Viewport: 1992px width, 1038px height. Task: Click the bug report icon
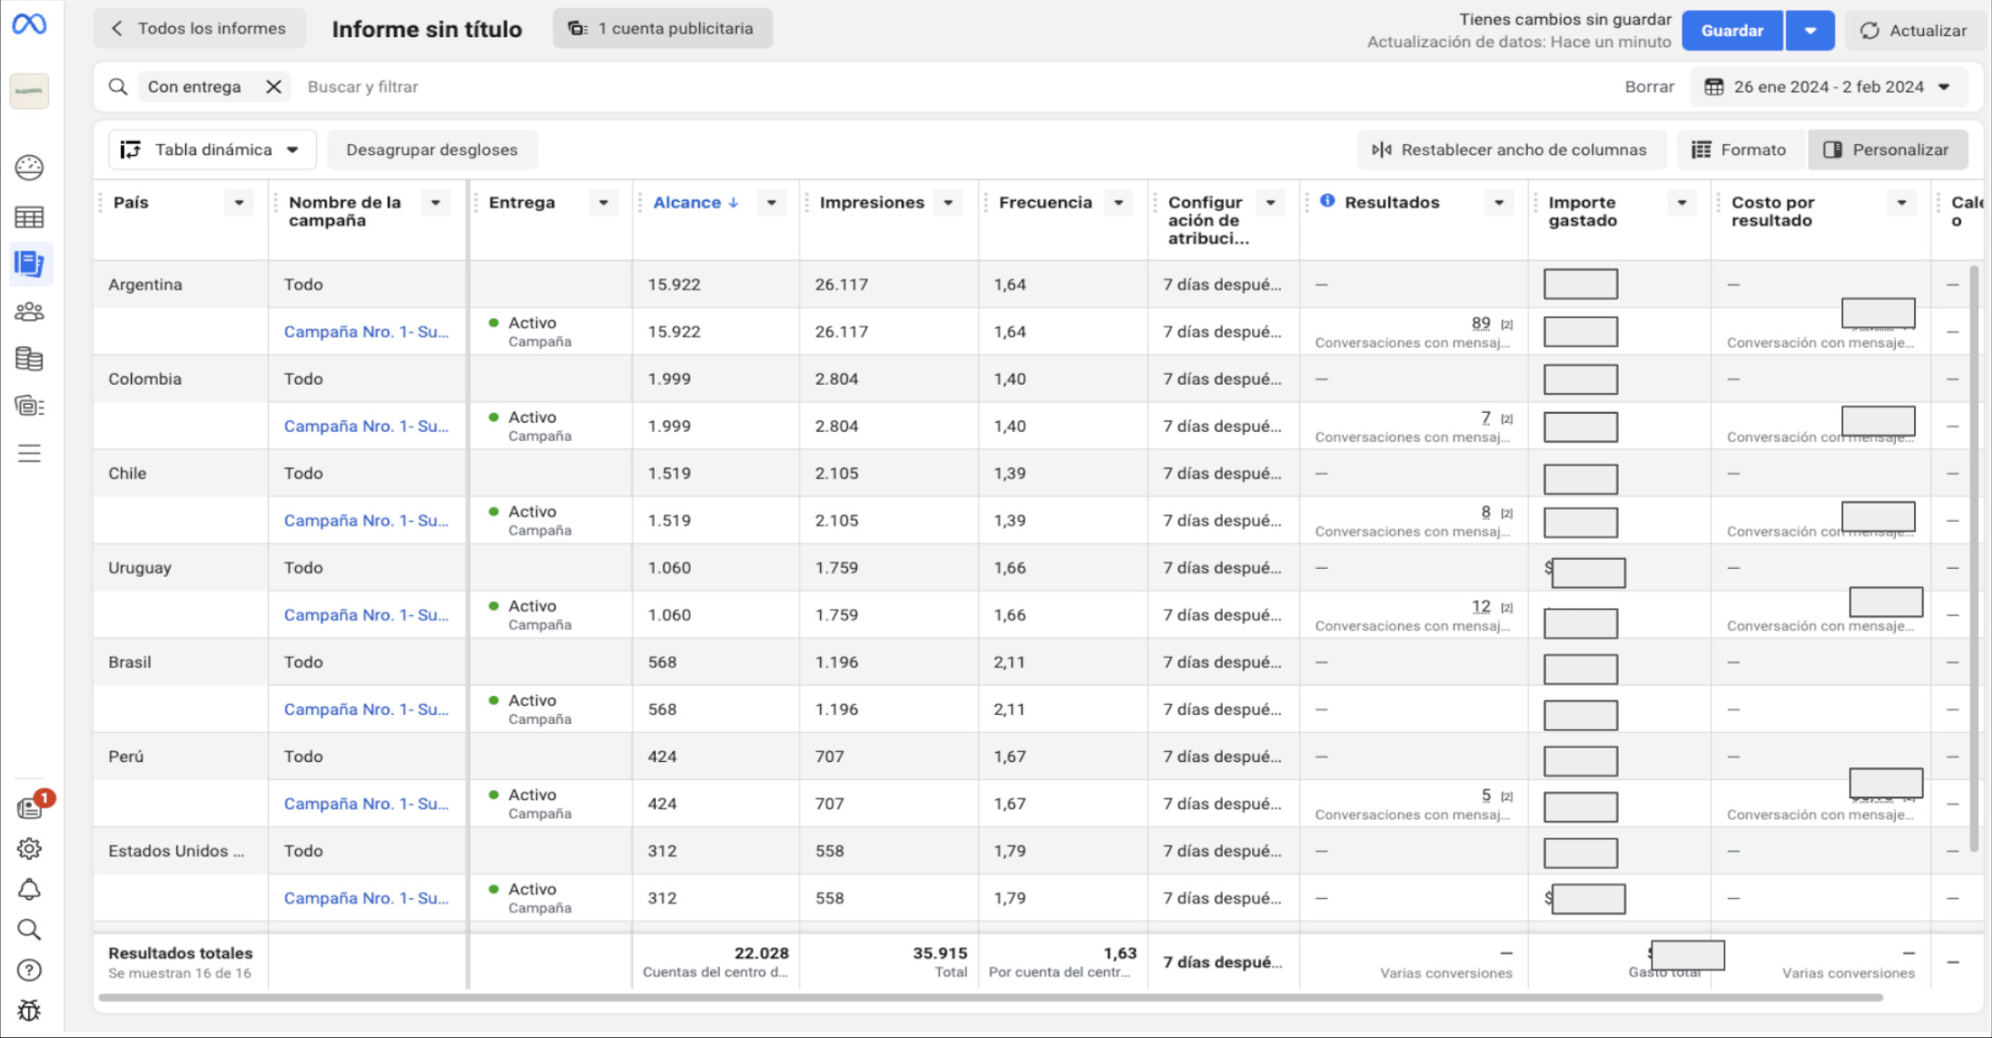(x=29, y=1010)
